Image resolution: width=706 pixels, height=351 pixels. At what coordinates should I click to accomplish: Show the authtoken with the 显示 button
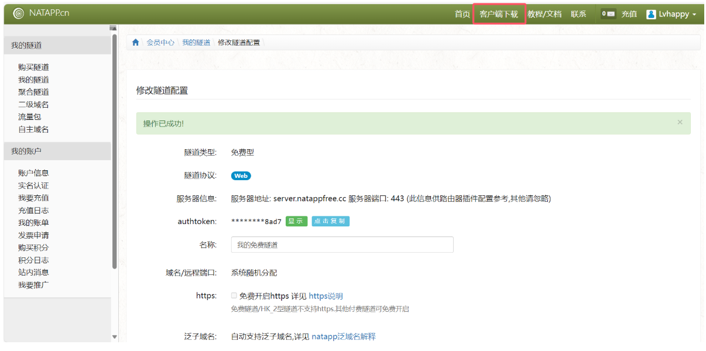point(296,221)
